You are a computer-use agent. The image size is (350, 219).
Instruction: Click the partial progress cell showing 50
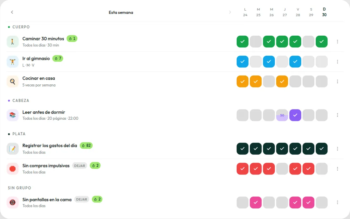282,115
